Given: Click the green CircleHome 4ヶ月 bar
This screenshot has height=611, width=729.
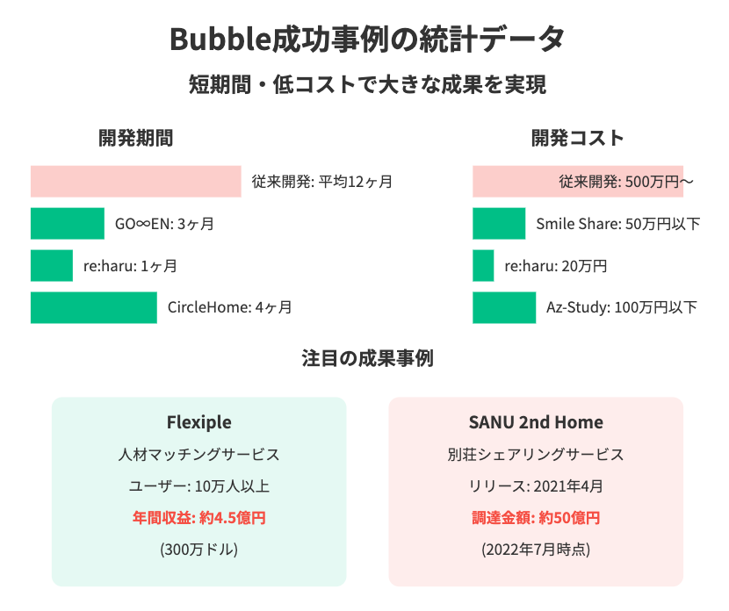Looking at the screenshot, I should tap(94, 307).
